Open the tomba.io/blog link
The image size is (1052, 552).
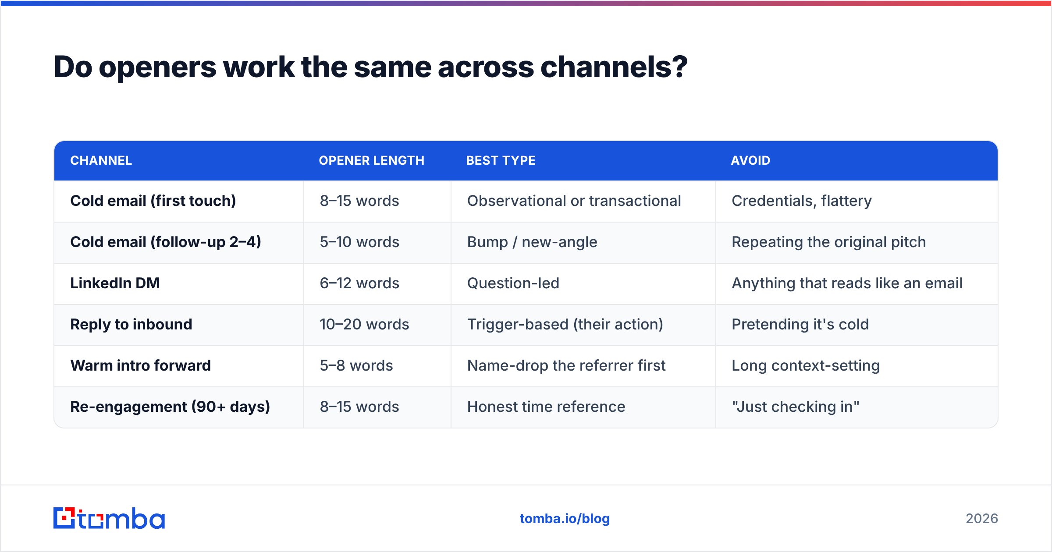point(565,519)
